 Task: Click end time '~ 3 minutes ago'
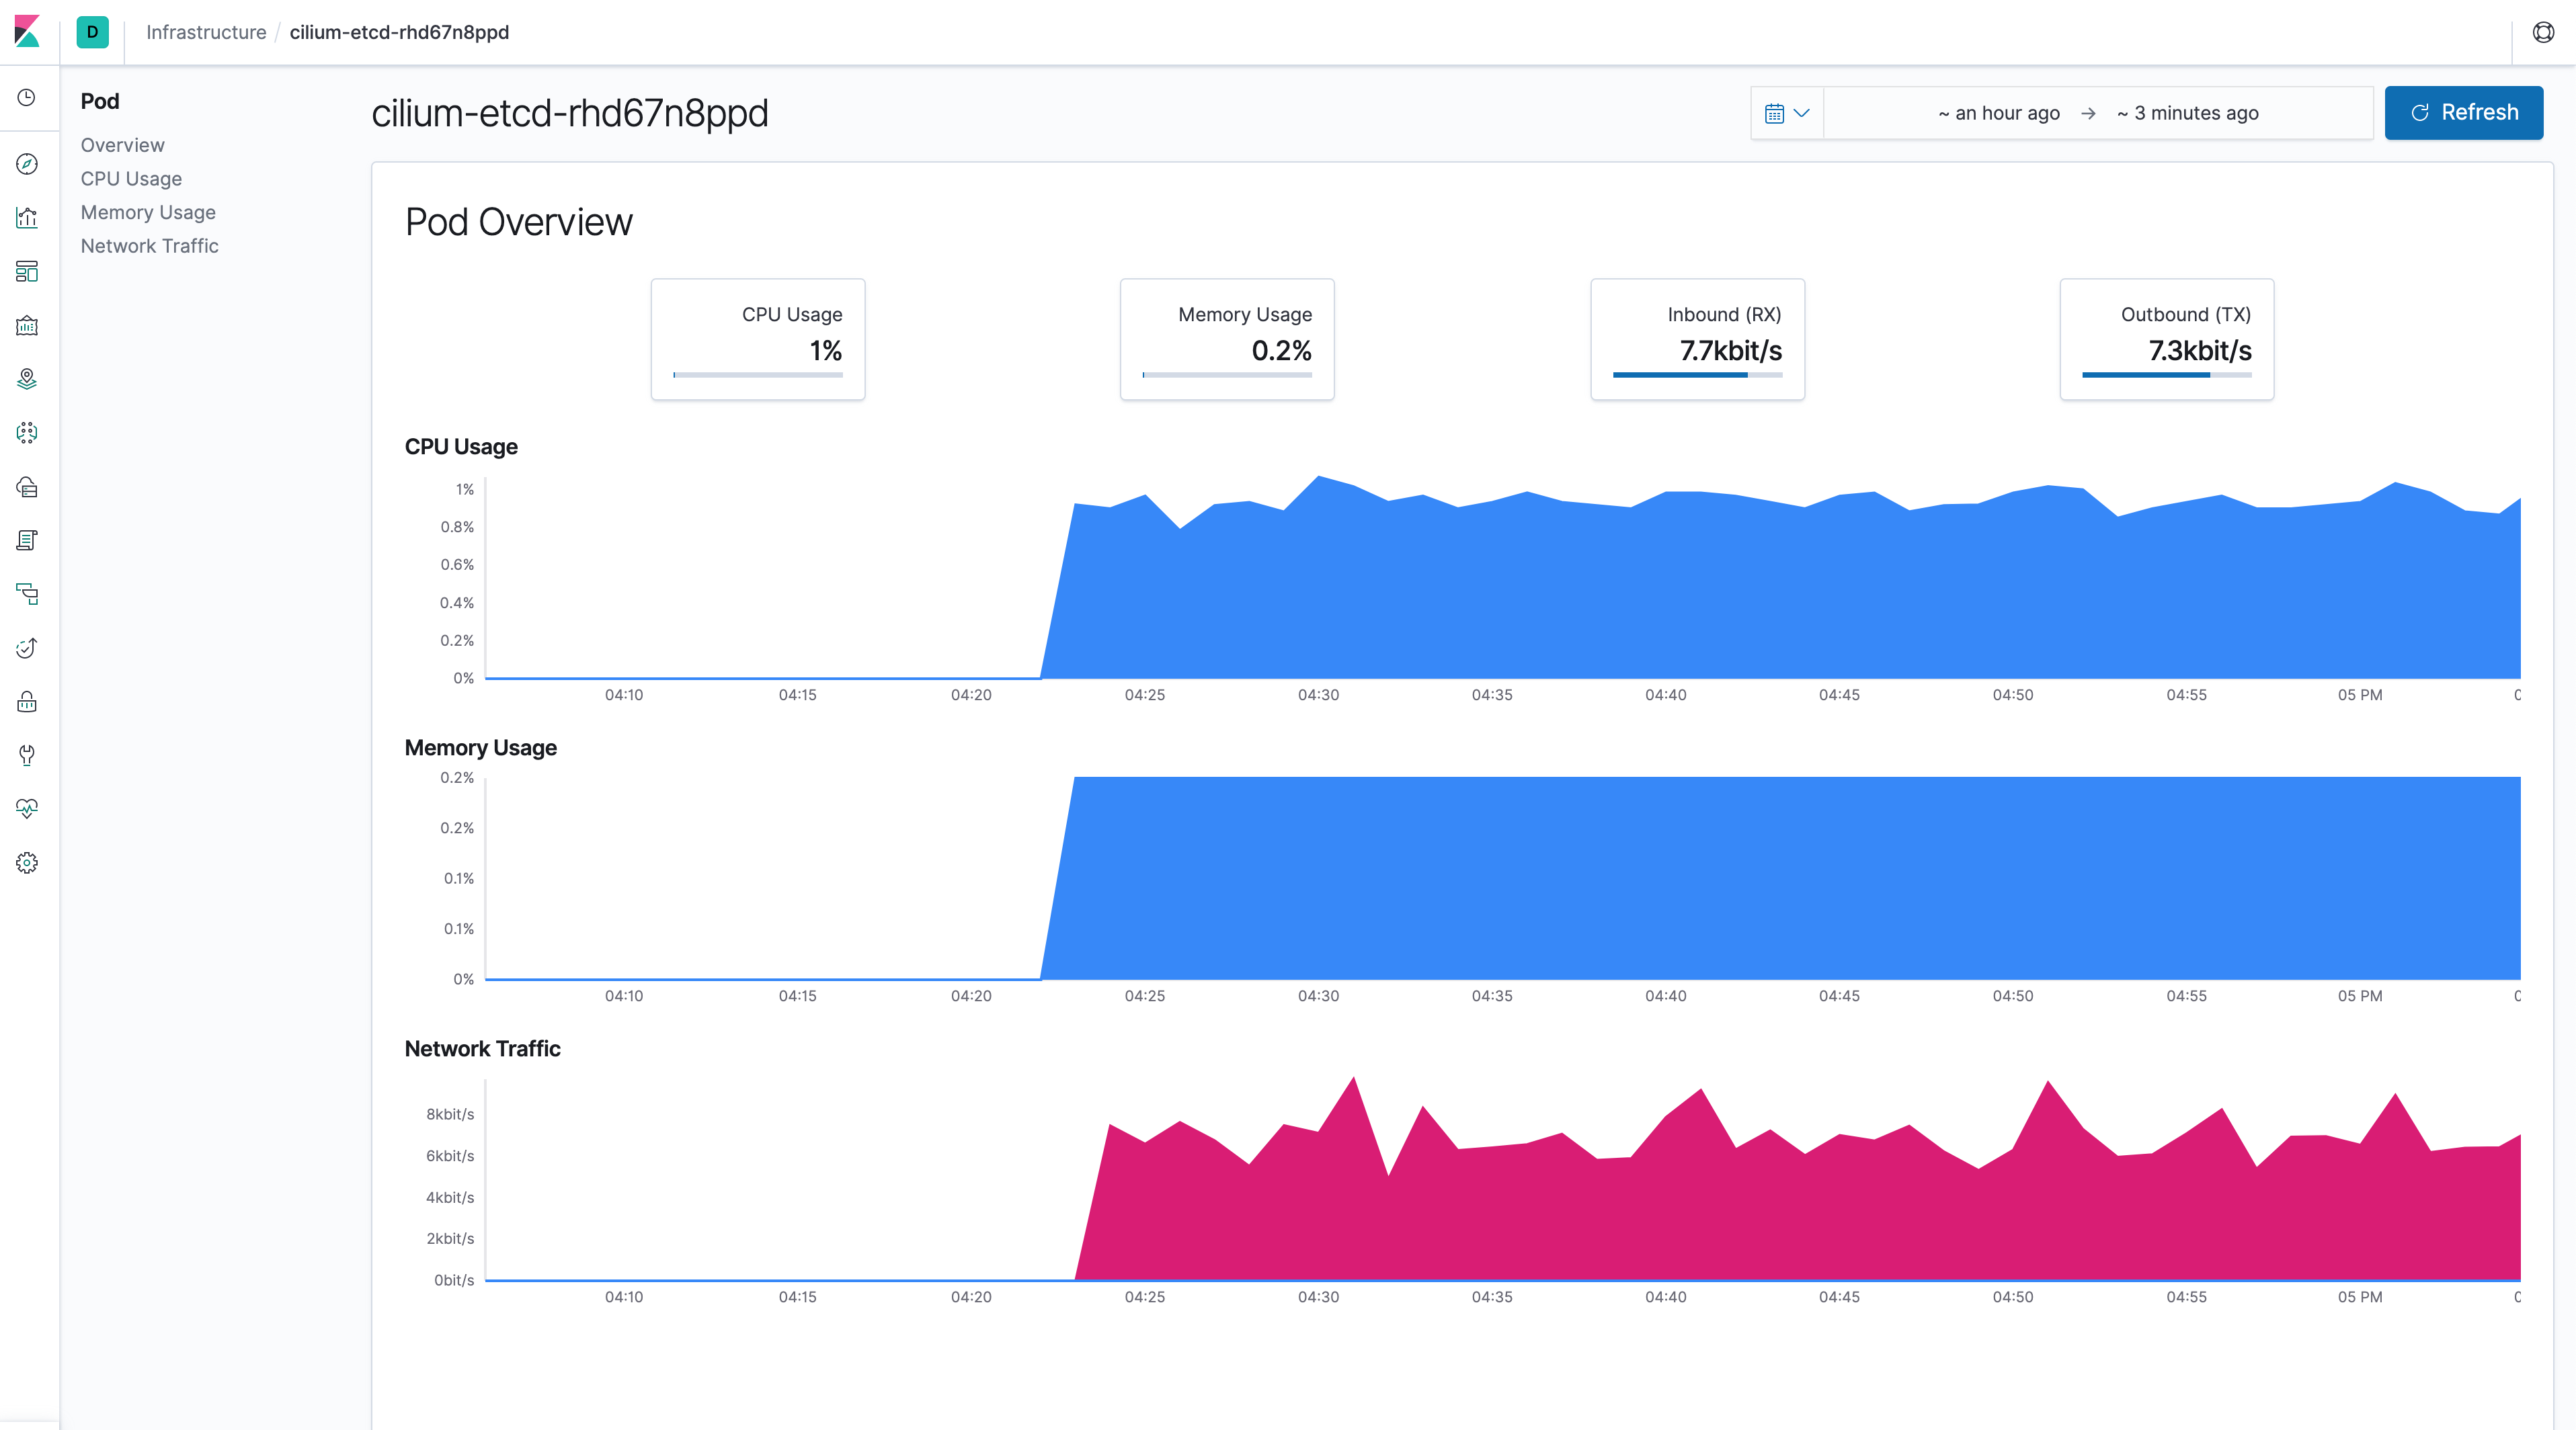[2187, 113]
